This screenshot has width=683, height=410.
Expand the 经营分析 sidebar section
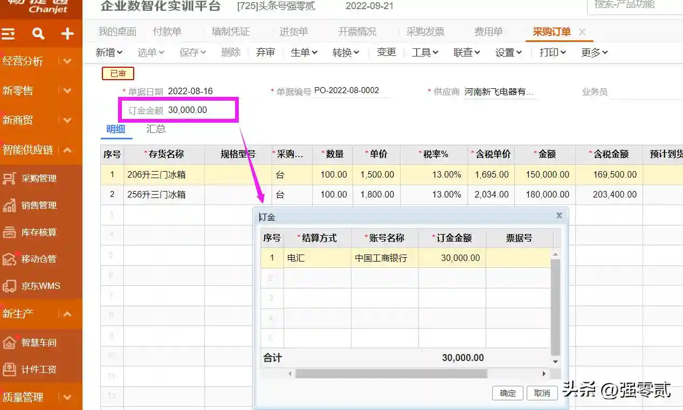(67, 61)
